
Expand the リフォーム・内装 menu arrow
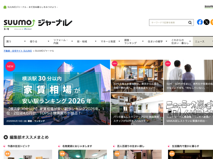pyautogui.click(x=72, y=41)
